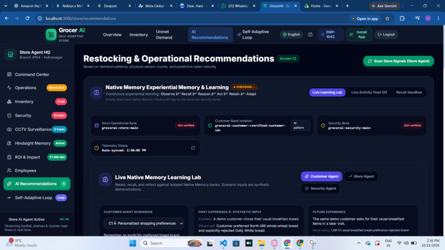This screenshot has height=250, width=445.
Task: Open the weather widget showing 31°C
Action: pos(23,243)
